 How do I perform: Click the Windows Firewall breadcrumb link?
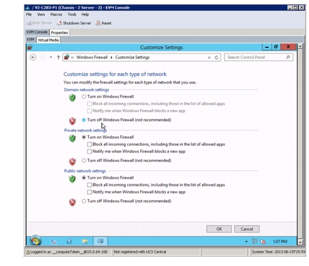[92, 57]
